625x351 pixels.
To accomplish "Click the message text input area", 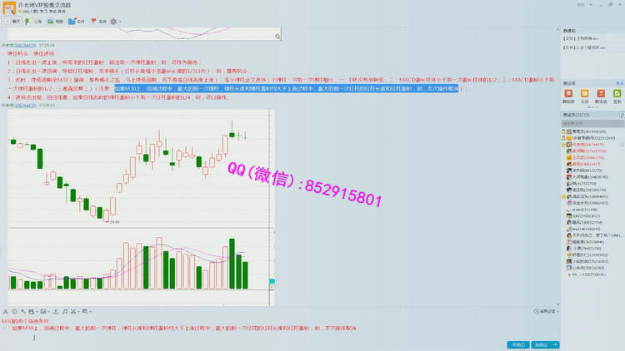I will tap(250, 334).
